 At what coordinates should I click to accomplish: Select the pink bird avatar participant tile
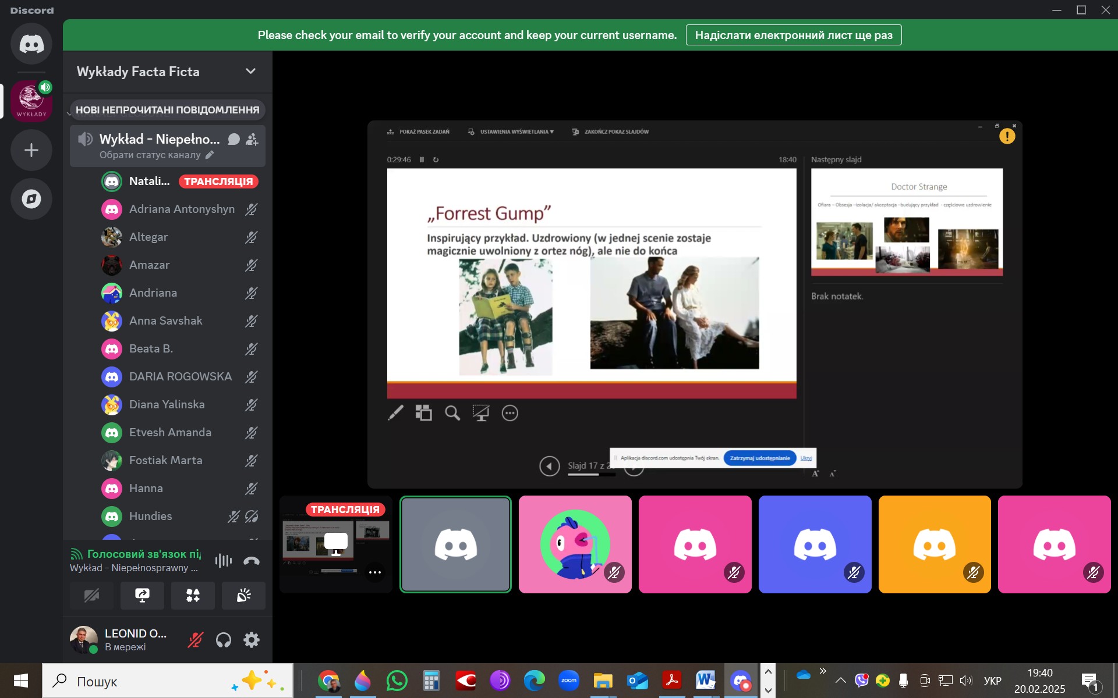point(575,544)
